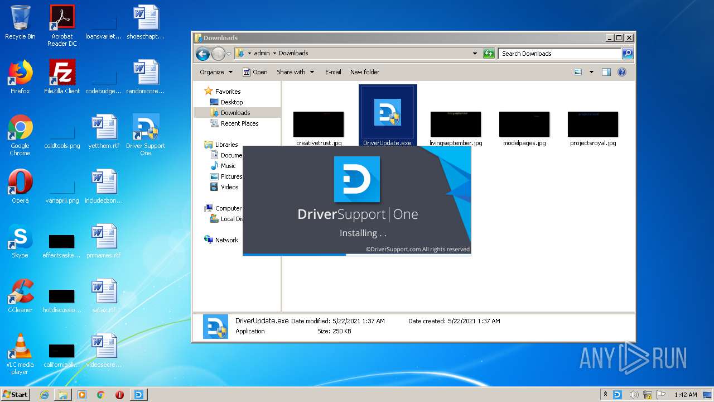Open Google Chrome desktop shortcut

(x=20, y=135)
